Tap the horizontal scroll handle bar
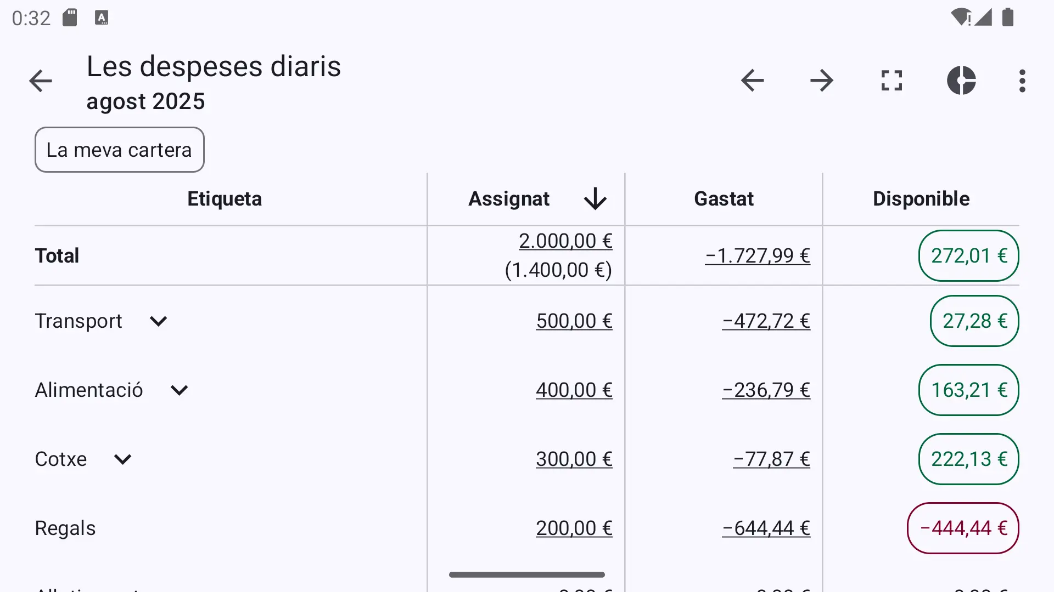 coord(527,574)
